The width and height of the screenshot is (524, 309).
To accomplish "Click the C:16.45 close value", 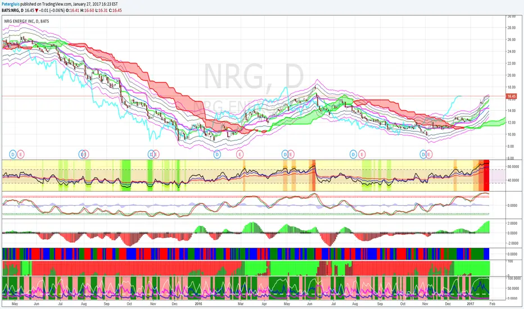I will click(115, 10).
